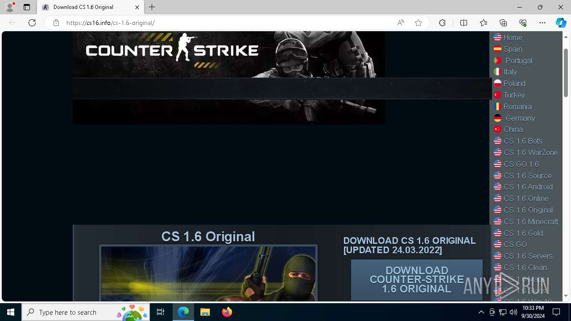The image size is (571, 321).
Task: Open CS:GO sidebar link
Action: tap(515, 244)
